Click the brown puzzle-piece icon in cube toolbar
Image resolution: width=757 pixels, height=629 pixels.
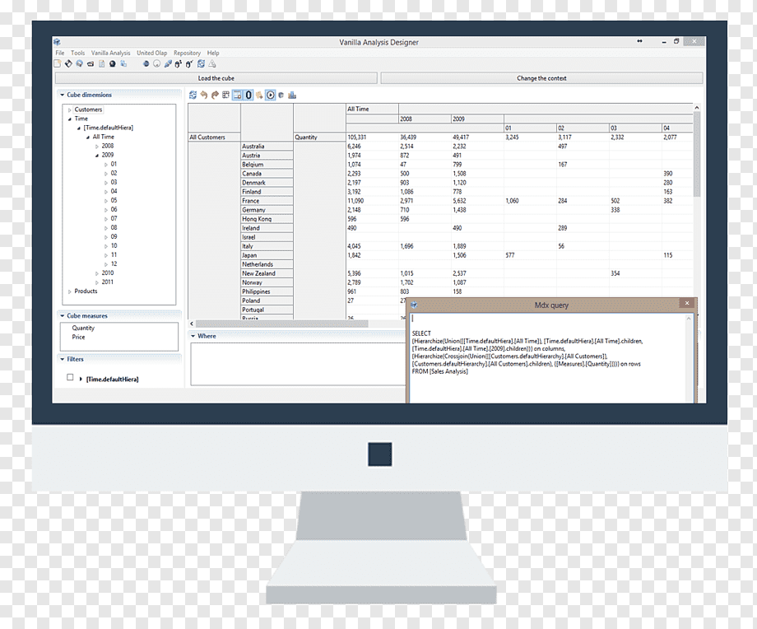pos(259,96)
